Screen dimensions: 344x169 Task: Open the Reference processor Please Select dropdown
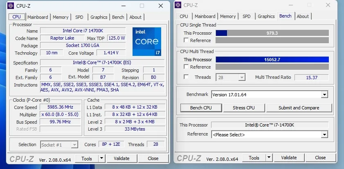tap(270, 135)
